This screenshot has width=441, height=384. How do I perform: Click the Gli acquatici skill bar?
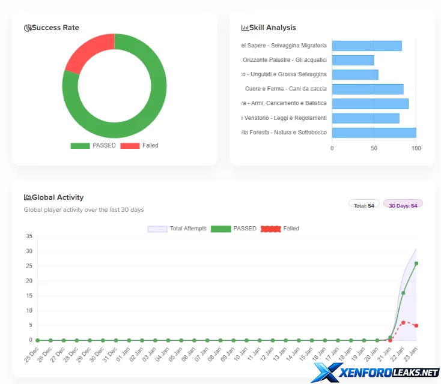point(353,60)
